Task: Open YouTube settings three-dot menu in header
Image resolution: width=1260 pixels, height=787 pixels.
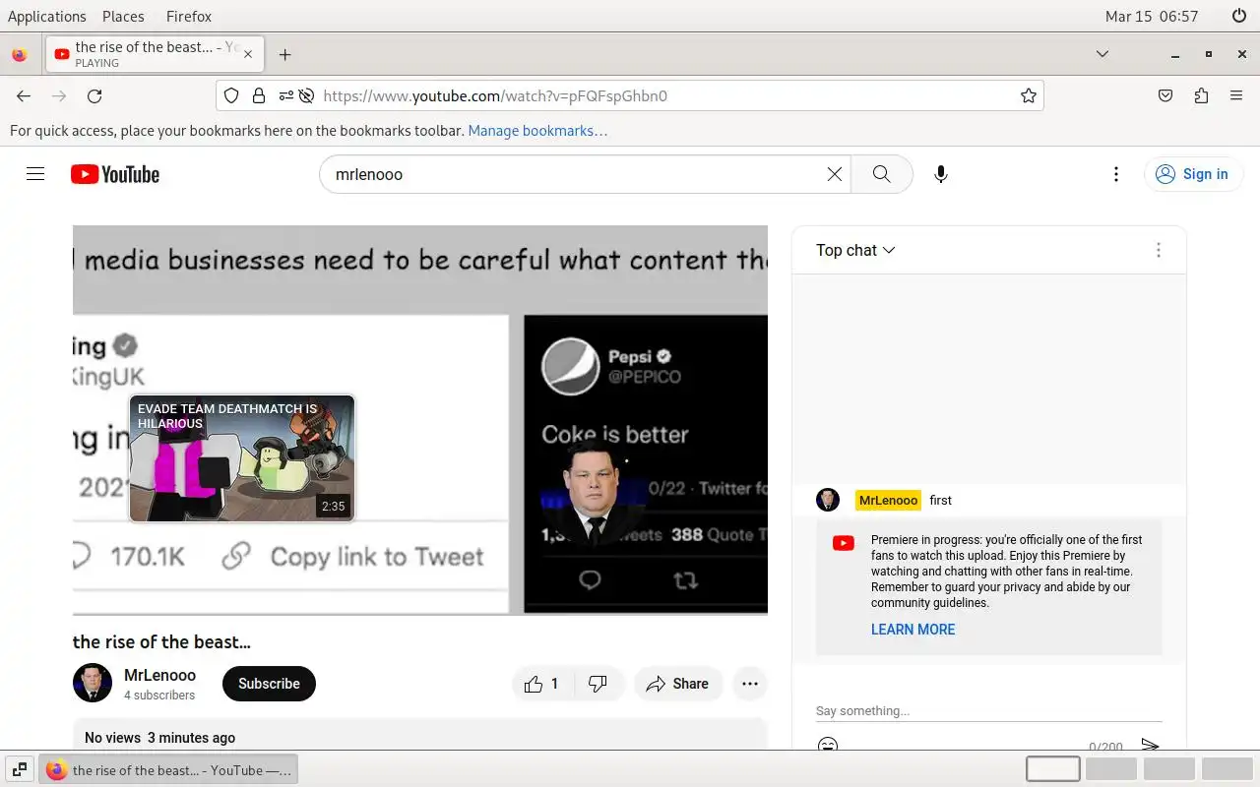Action: point(1115,174)
